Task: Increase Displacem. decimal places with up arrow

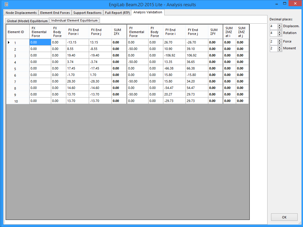Action: [x=280, y=25]
